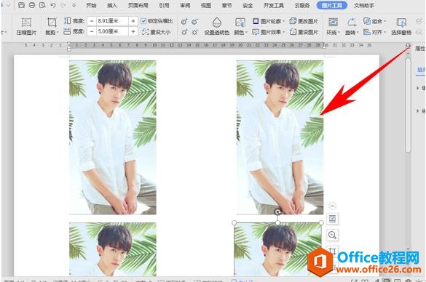Click the layout options icon beside selected picture
Screen dimensions: 426x282
[332, 219]
